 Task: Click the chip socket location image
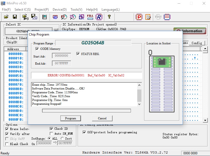click(162, 81)
